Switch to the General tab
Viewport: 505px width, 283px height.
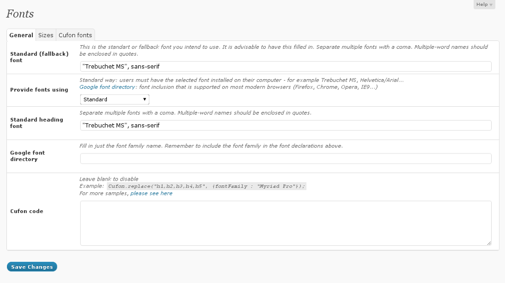[21, 35]
